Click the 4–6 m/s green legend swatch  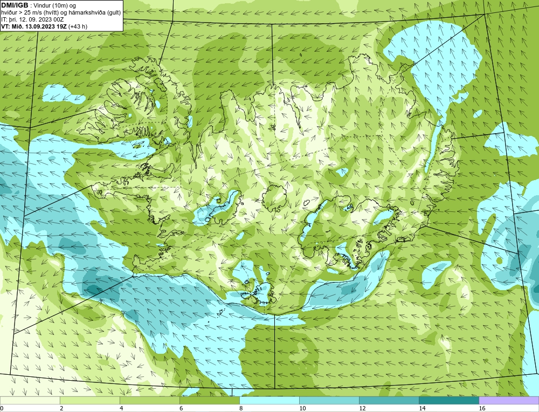(149, 400)
